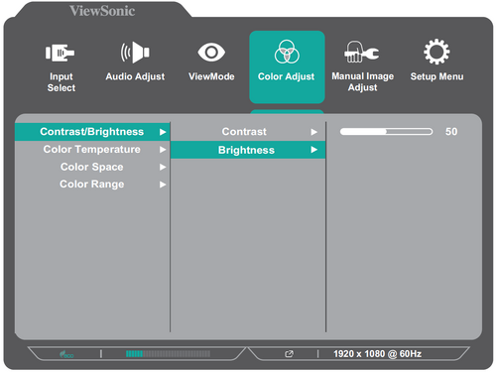The image size is (496, 372).
Task: Select Contrast/Brightness in the submenu
Action: point(92,132)
